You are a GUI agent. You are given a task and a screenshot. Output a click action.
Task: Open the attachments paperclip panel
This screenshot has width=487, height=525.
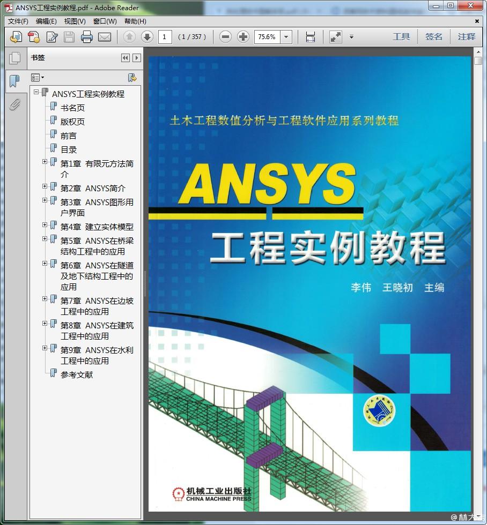[15, 104]
